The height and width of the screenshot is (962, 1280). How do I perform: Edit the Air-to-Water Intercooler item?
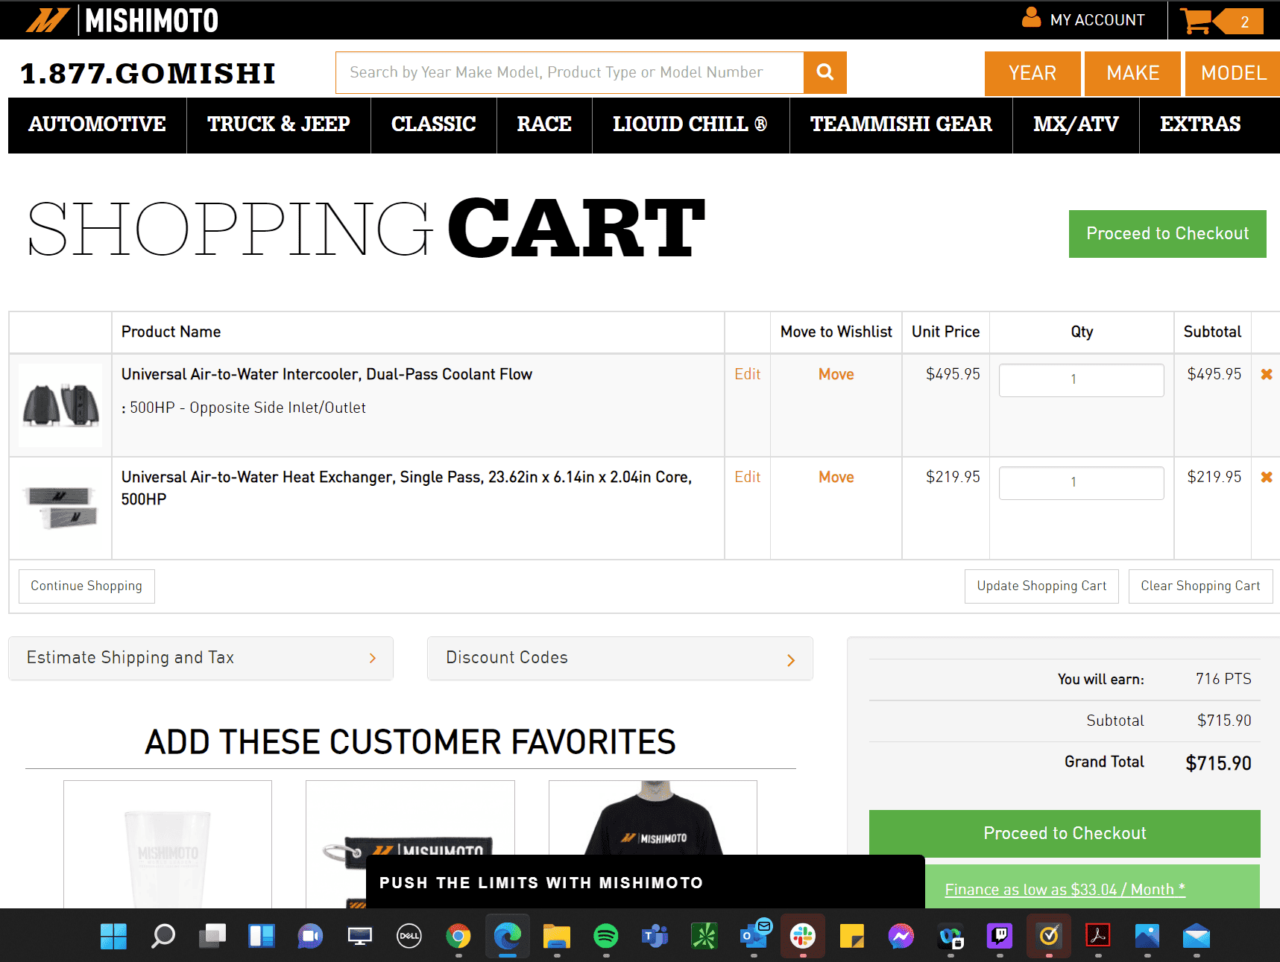[x=747, y=374]
